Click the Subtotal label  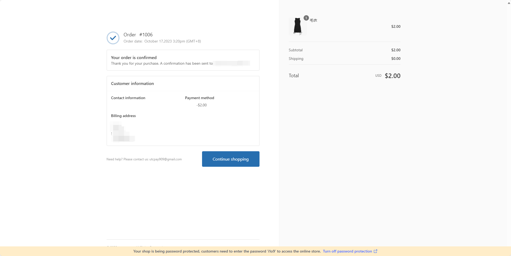coord(296,50)
